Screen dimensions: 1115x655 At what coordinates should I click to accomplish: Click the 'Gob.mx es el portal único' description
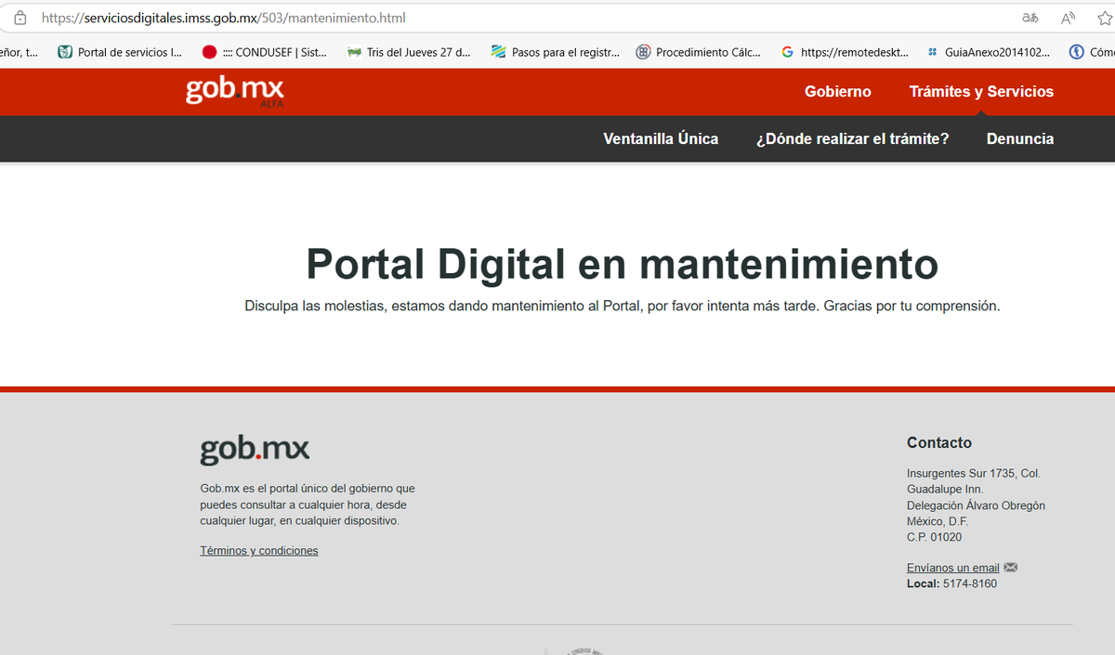pyautogui.click(x=308, y=504)
